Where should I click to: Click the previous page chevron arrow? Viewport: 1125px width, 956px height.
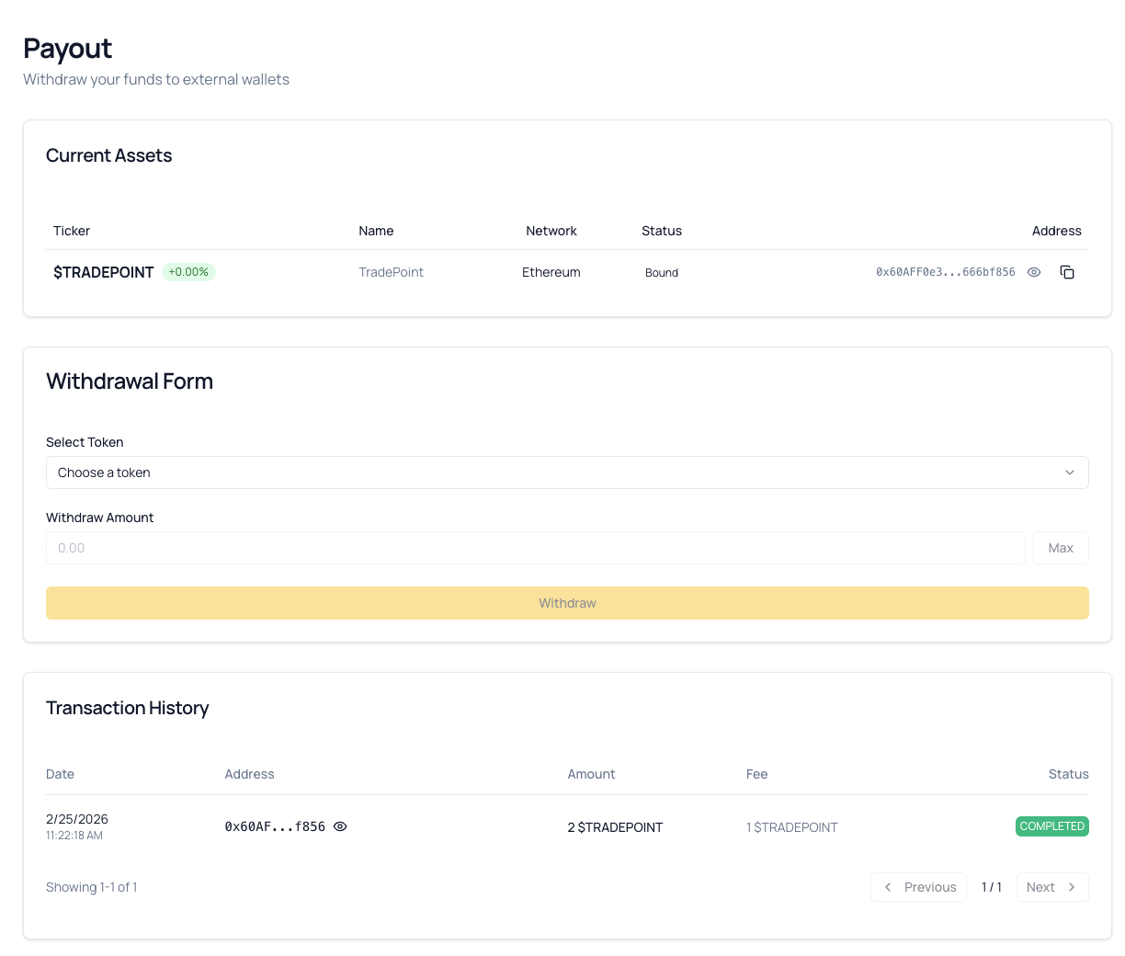click(x=888, y=887)
